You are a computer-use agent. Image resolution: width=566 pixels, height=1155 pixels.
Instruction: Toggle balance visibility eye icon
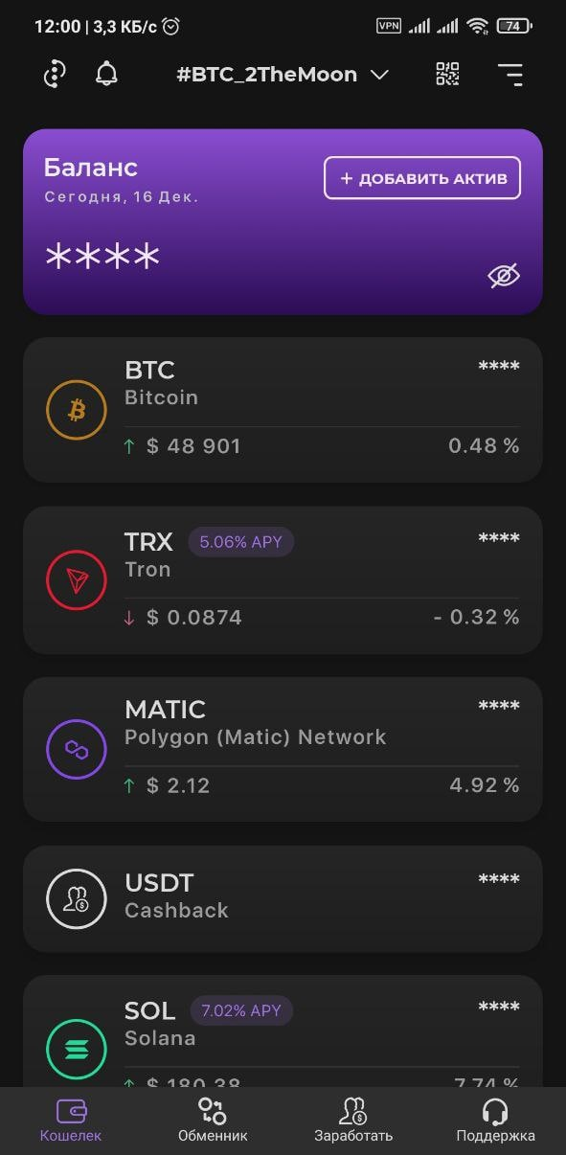pyautogui.click(x=504, y=276)
